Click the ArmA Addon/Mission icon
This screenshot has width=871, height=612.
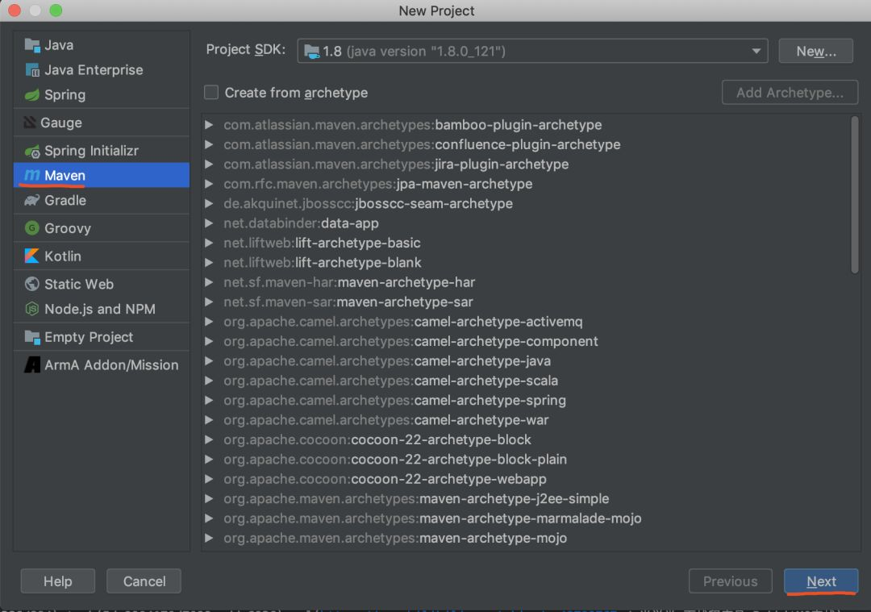[x=32, y=365]
